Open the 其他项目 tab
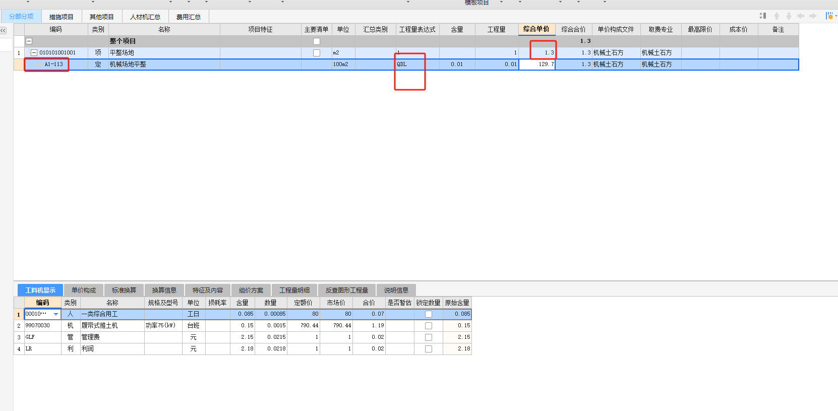 102,17
